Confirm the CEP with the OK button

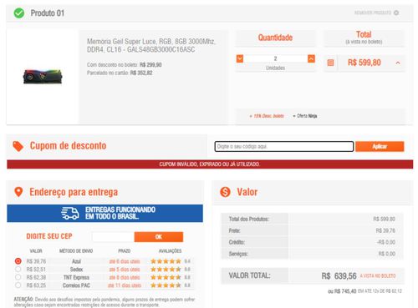tap(159, 237)
